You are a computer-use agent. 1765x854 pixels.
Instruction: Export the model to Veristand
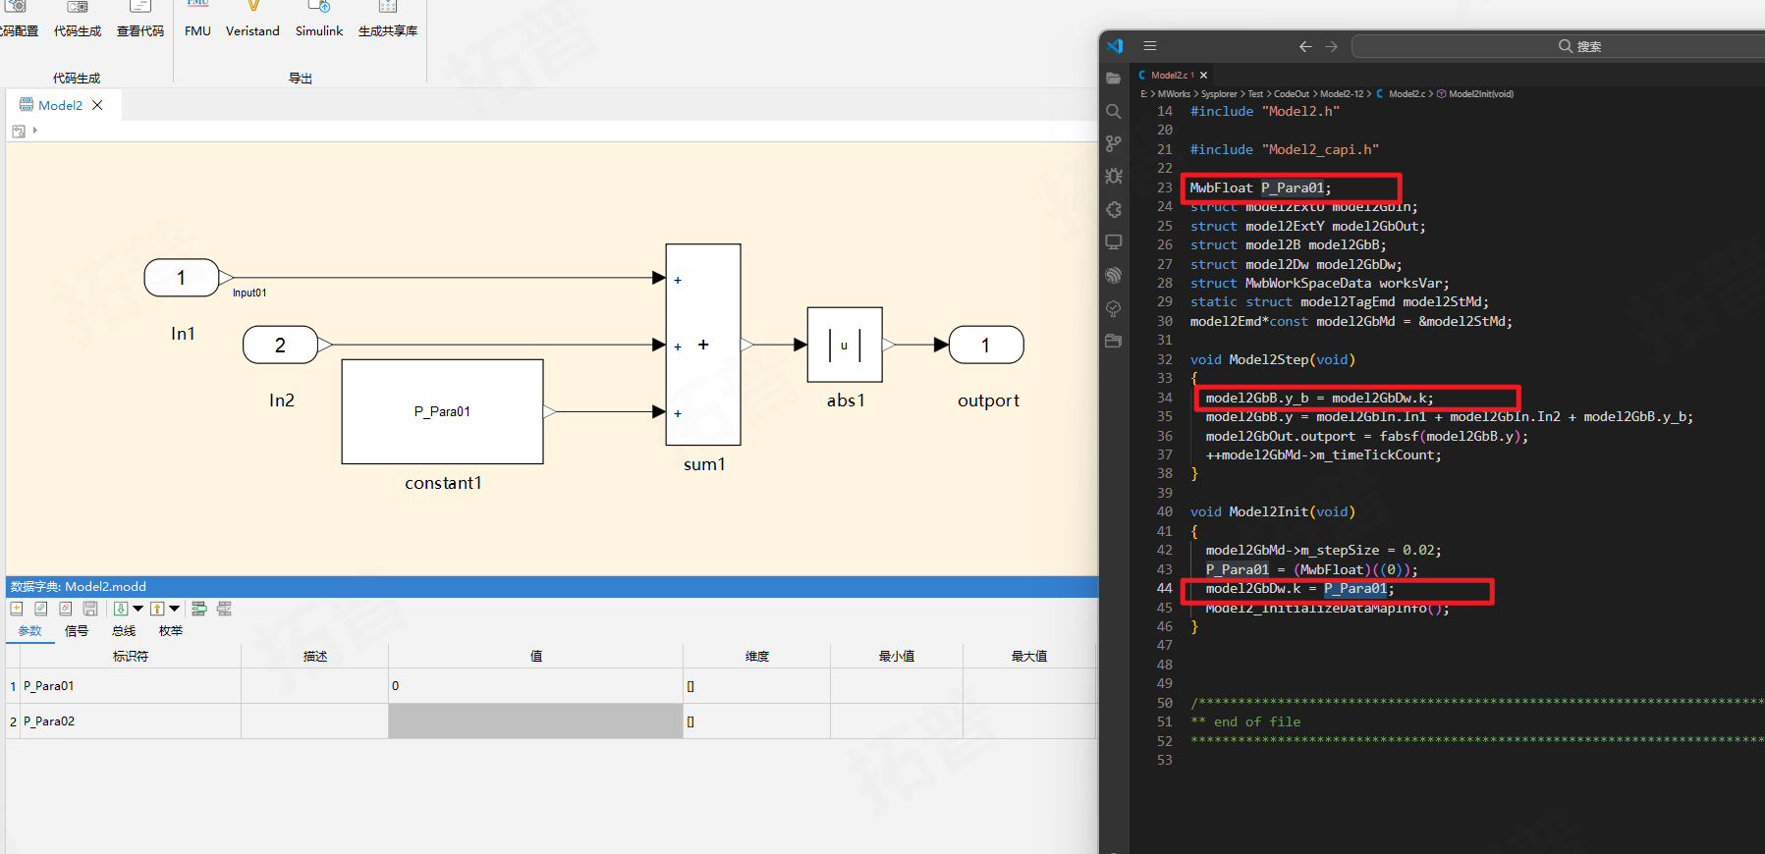252,20
